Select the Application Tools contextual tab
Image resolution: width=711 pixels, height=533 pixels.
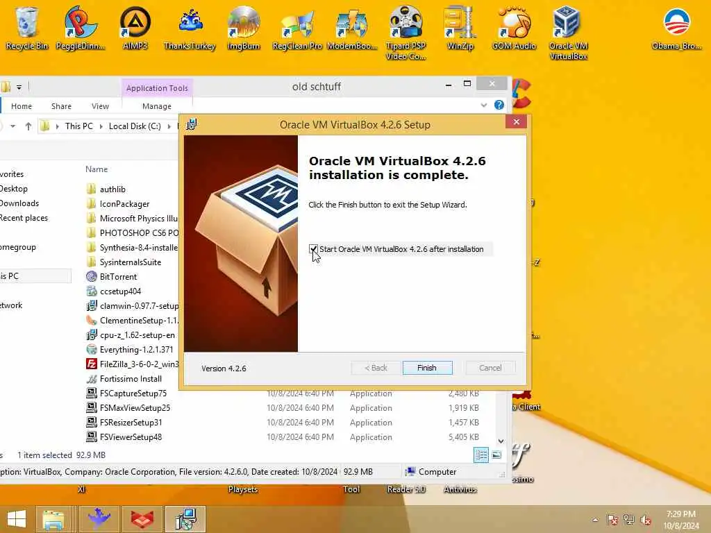point(157,88)
